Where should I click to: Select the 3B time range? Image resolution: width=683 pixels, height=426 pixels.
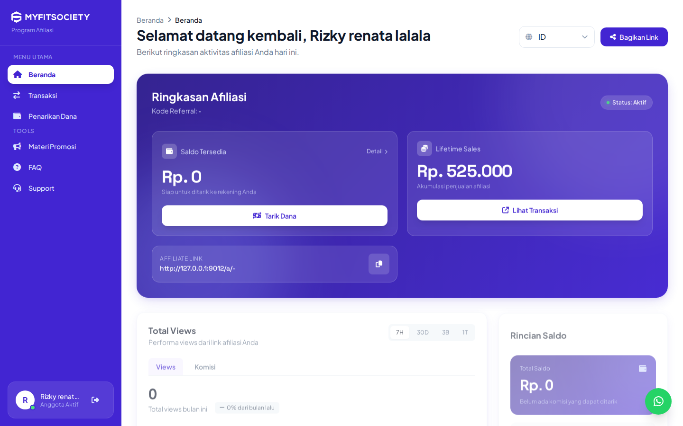click(x=445, y=332)
